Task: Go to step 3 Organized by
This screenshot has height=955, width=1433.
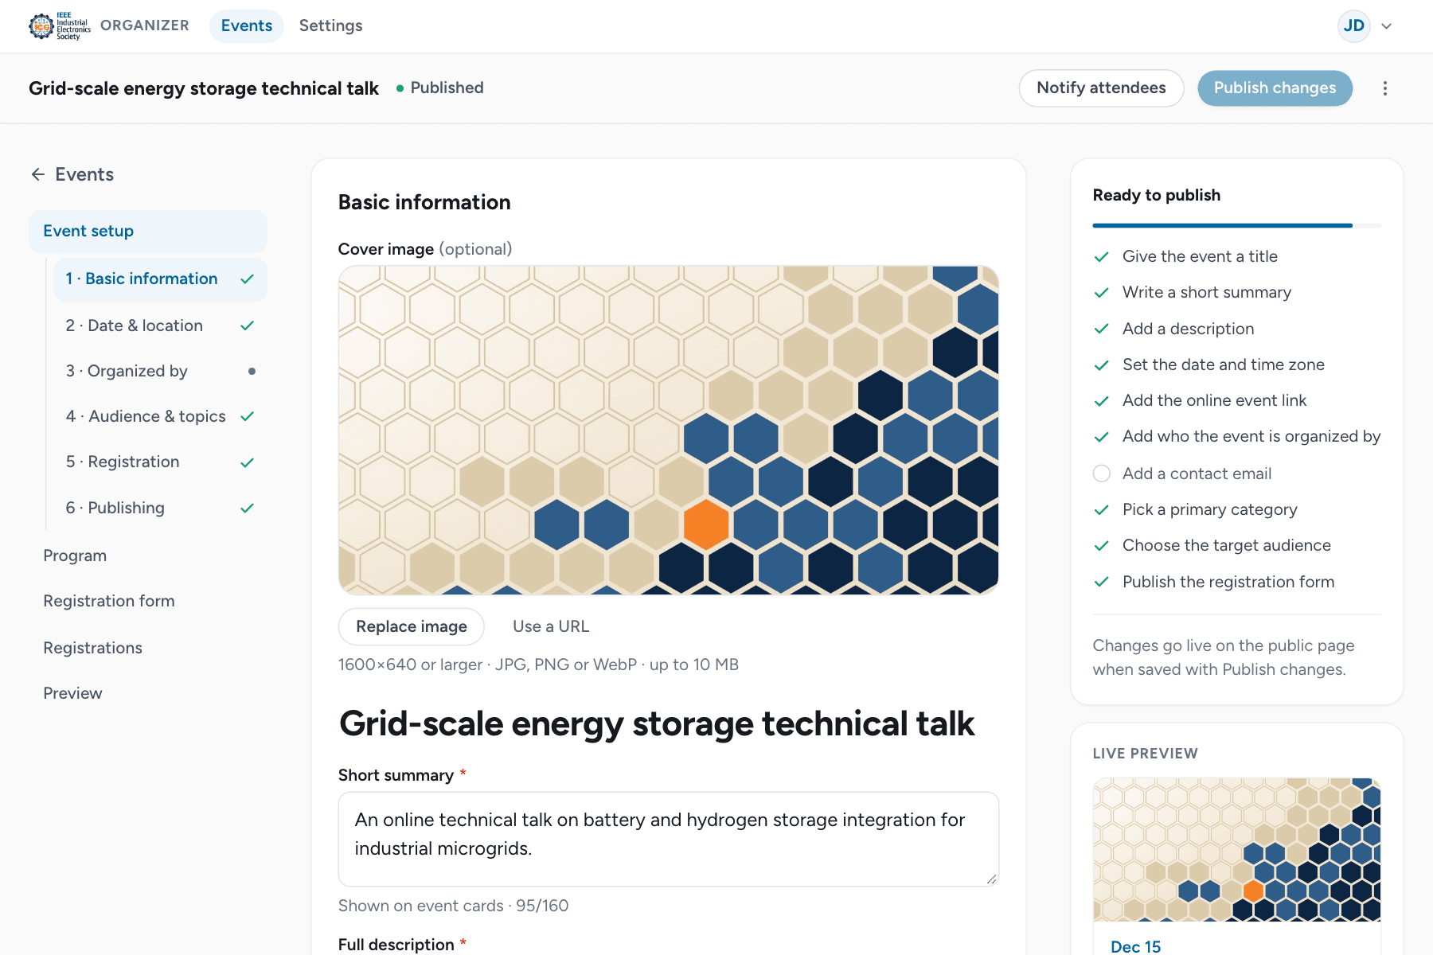Action: [x=160, y=371]
